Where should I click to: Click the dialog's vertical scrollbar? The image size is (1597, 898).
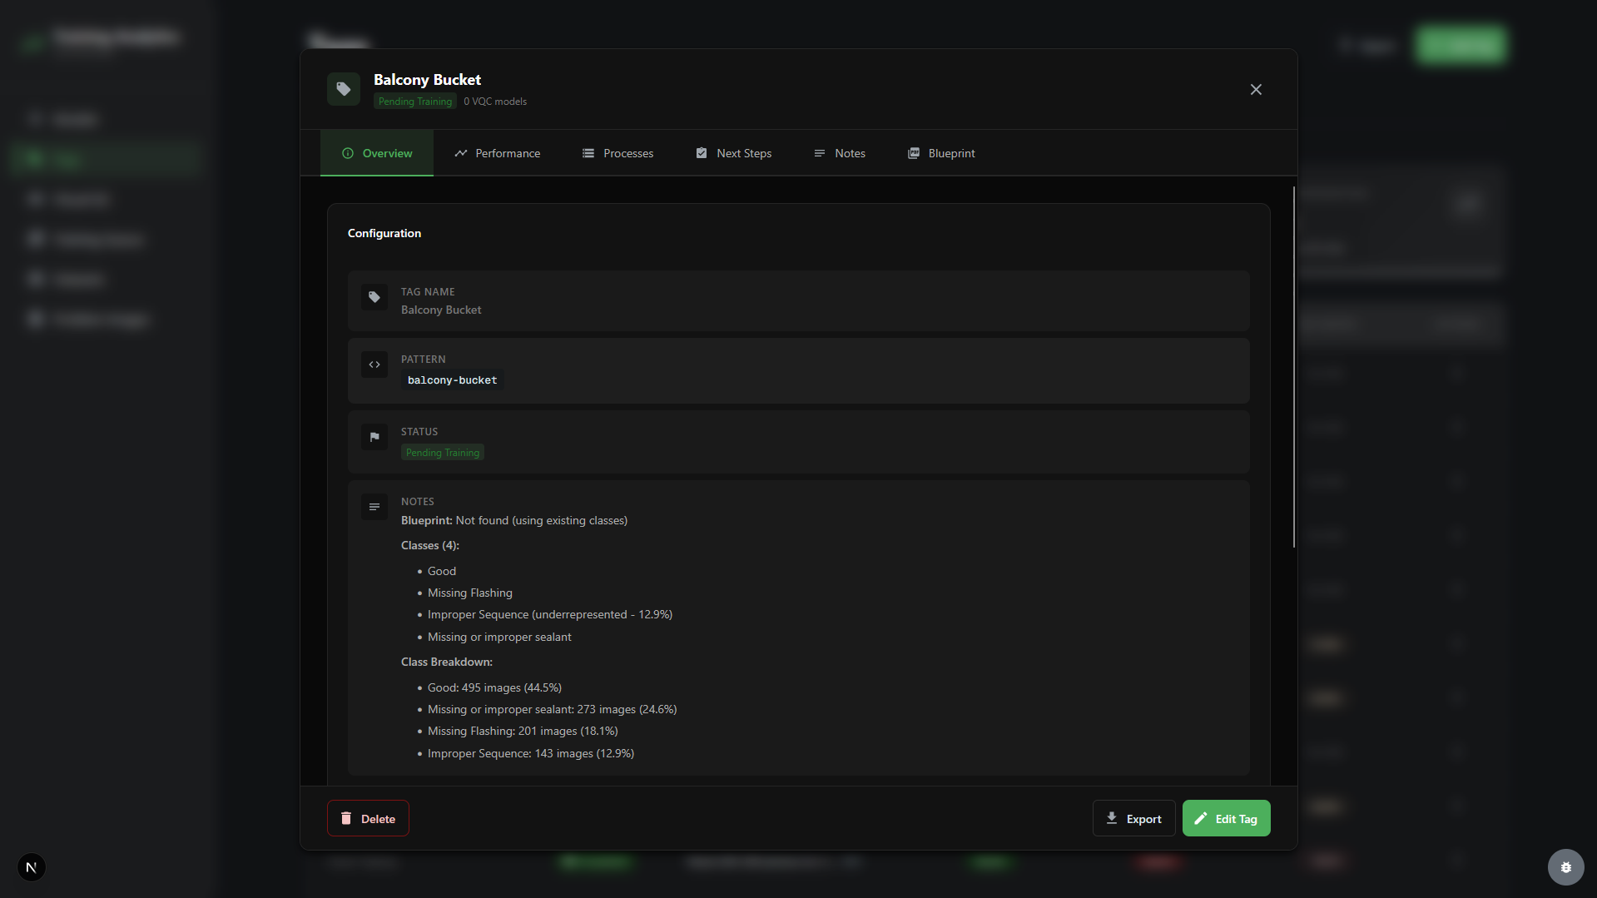pyautogui.click(x=1294, y=367)
